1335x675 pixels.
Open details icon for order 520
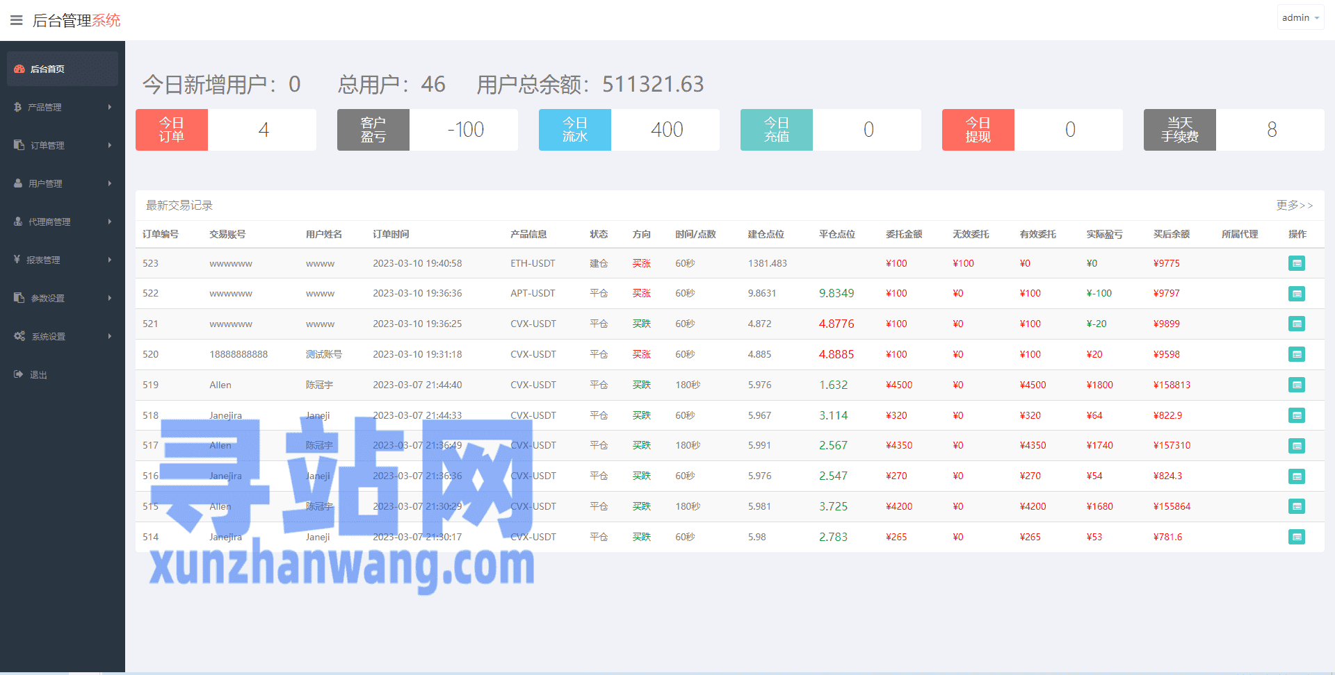[1296, 354]
